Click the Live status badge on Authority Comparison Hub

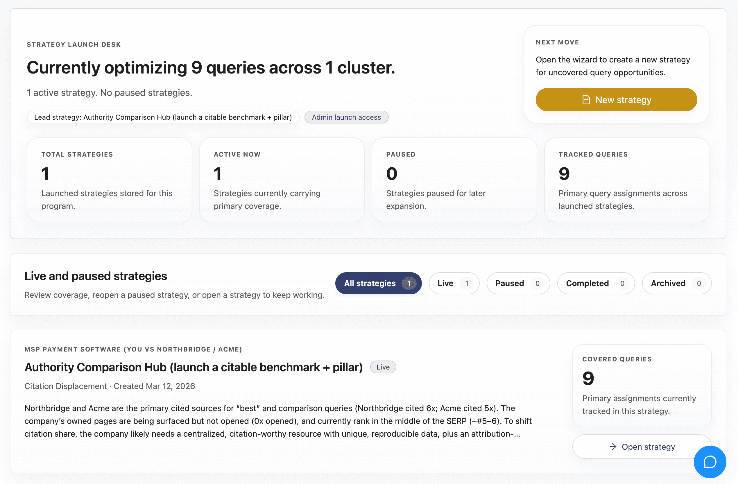point(383,367)
